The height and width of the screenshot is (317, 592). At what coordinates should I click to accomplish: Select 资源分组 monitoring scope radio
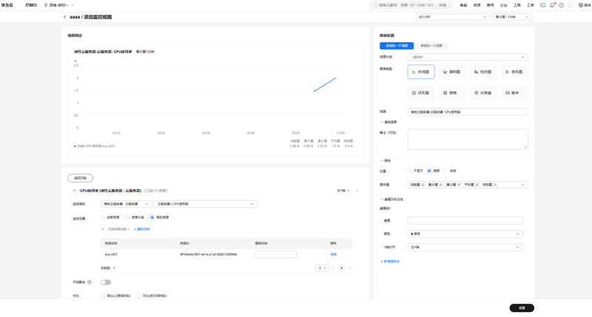tap(127, 217)
